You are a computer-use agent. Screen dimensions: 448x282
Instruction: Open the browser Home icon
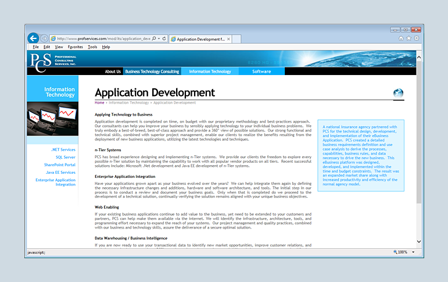(401, 38)
